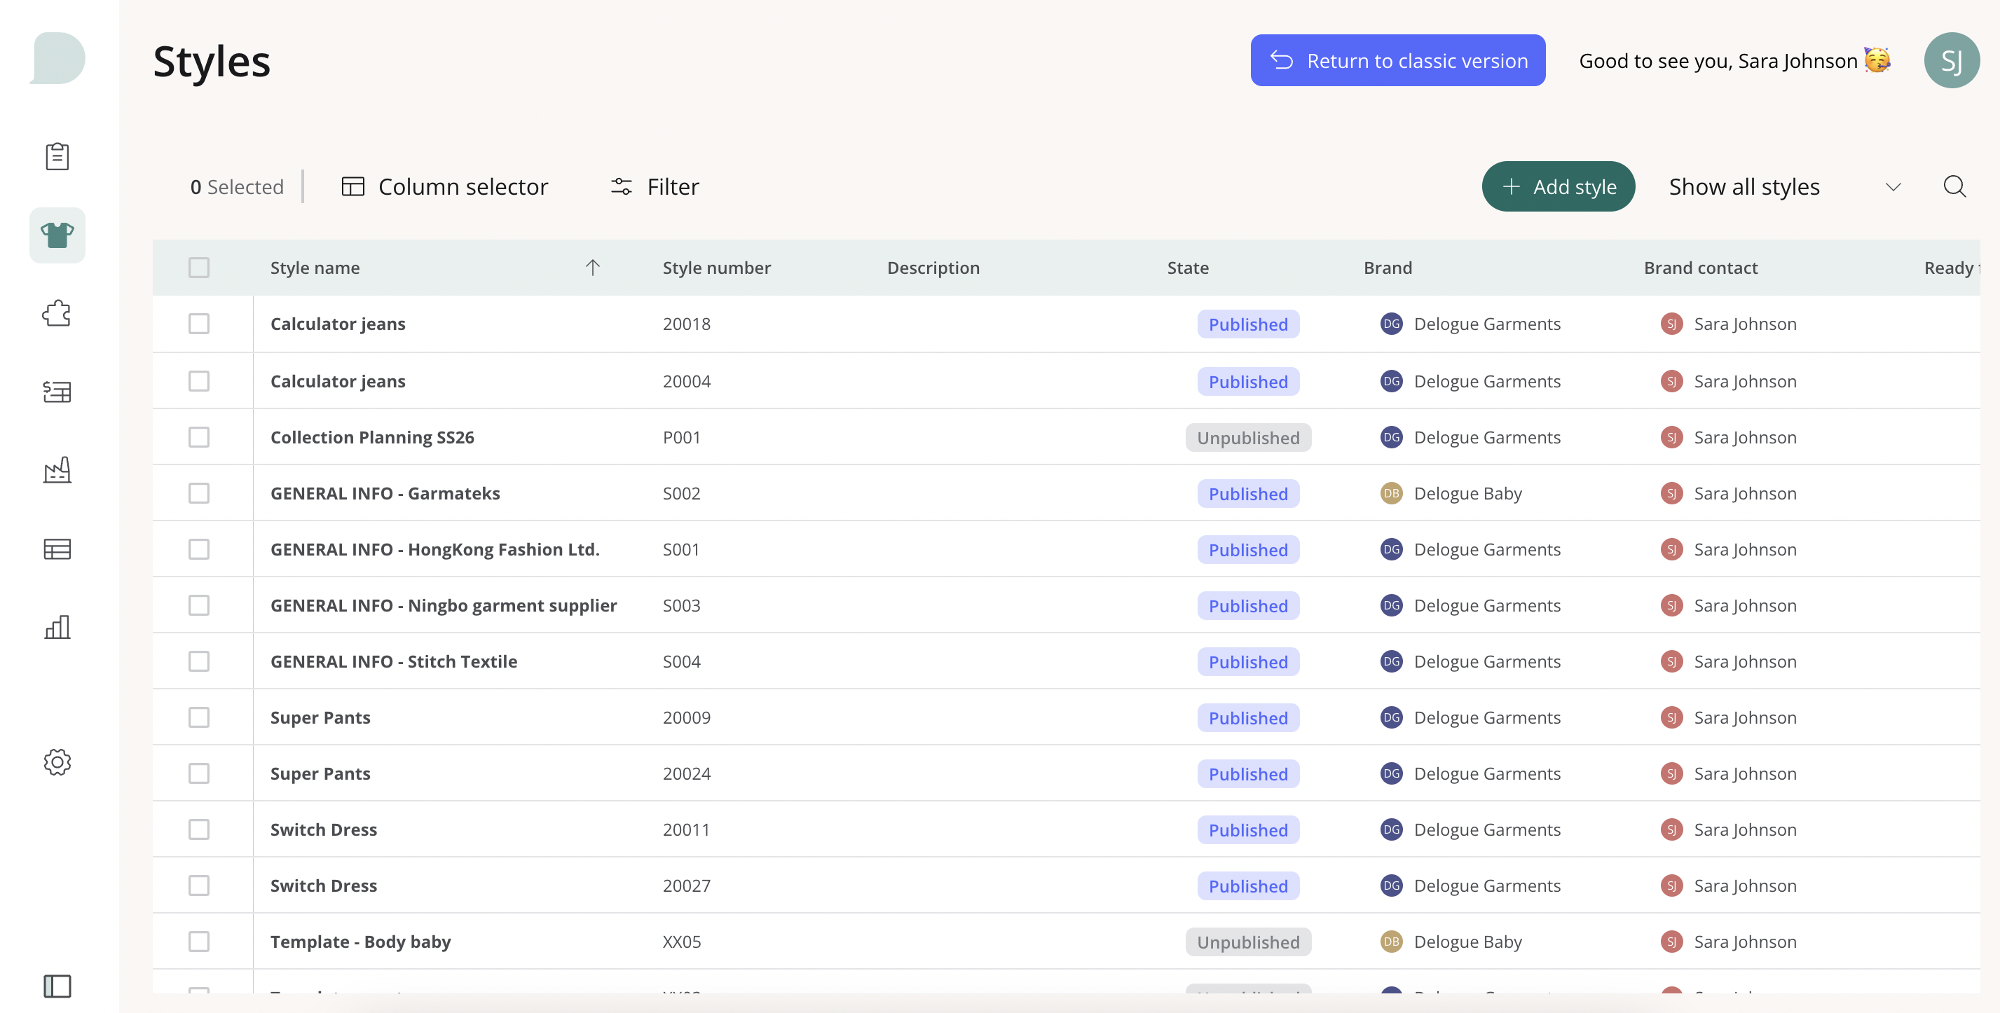Select the Switch Dress 20027 checkbox
Image resolution: width=2000 pixels, height=1013 pixels.
point(199,885)
